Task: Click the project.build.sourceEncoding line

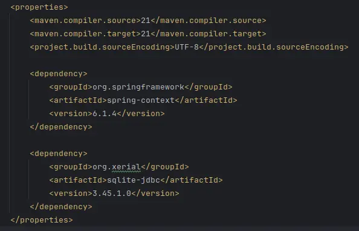Action: [x=189, y=47]
